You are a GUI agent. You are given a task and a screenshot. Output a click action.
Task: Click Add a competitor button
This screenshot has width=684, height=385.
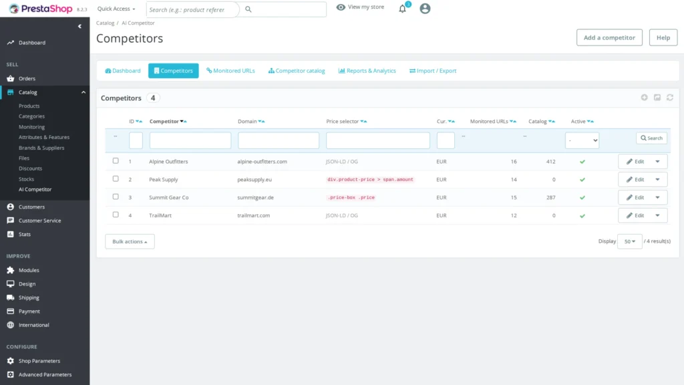pos(609,37)
